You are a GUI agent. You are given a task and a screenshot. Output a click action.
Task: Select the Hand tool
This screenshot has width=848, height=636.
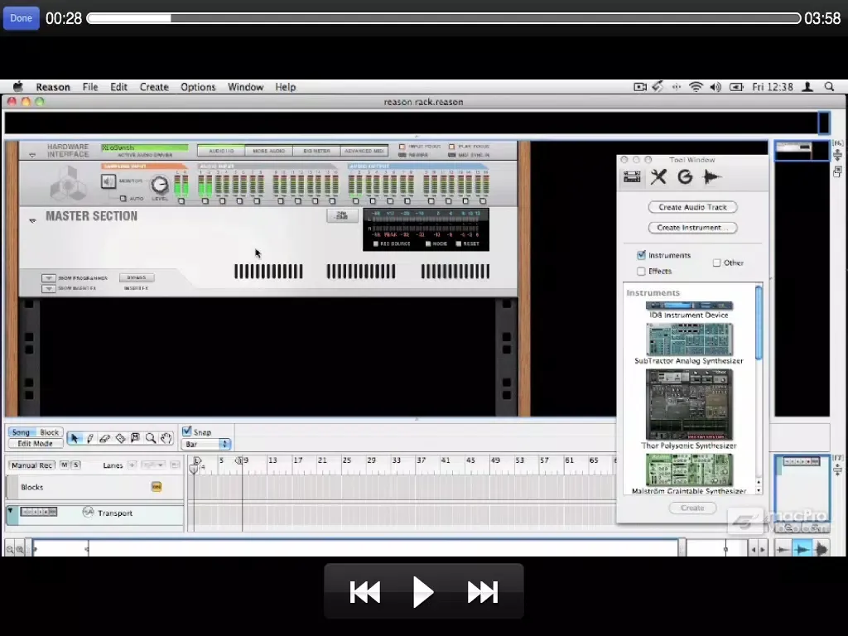tap(166, 438)
